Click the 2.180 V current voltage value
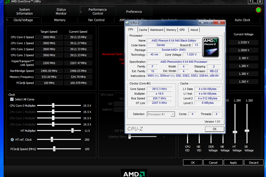The image size is (266, 177). (x=244, y=58)
